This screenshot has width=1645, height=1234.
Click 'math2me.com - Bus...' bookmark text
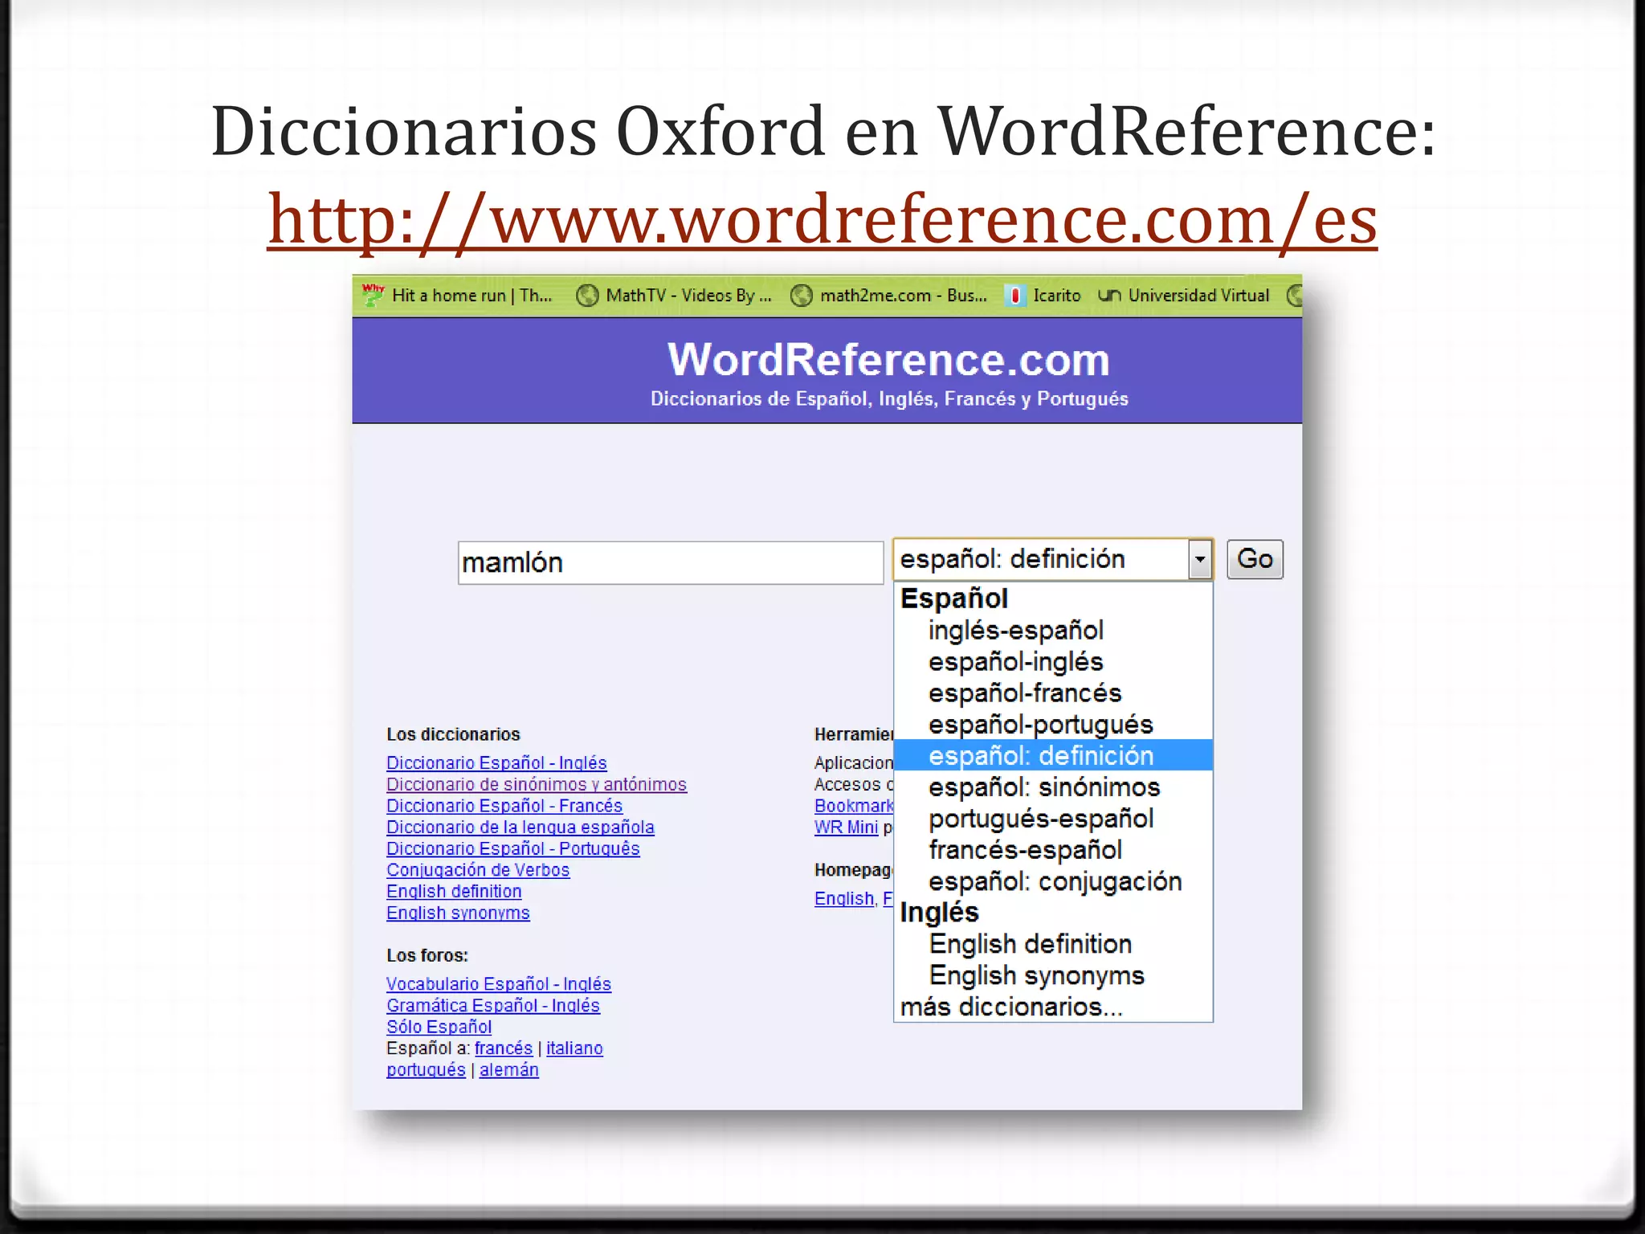(904, 296)
